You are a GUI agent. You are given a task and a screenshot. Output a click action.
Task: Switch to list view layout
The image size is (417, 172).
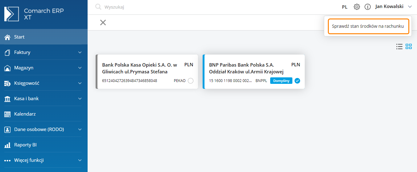tap(399, 47)
